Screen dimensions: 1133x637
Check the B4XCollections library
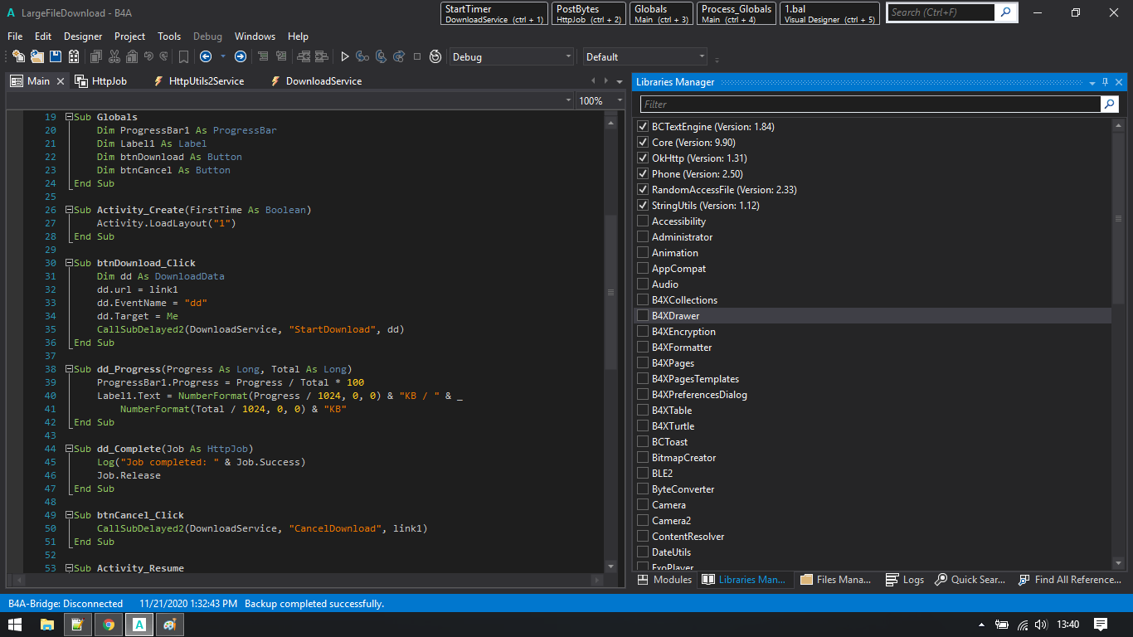coord(643,300)
